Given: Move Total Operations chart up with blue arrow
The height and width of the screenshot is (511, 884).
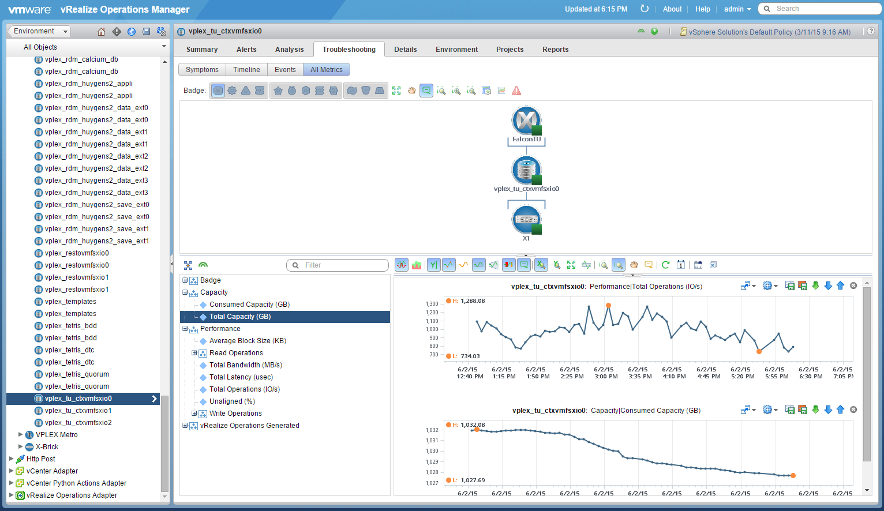Looking at the screenshot, I should click(x=840, y=285).
